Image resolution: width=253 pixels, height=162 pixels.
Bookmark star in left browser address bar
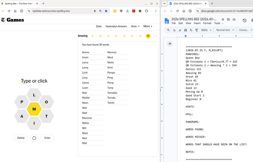coord(106,11)
